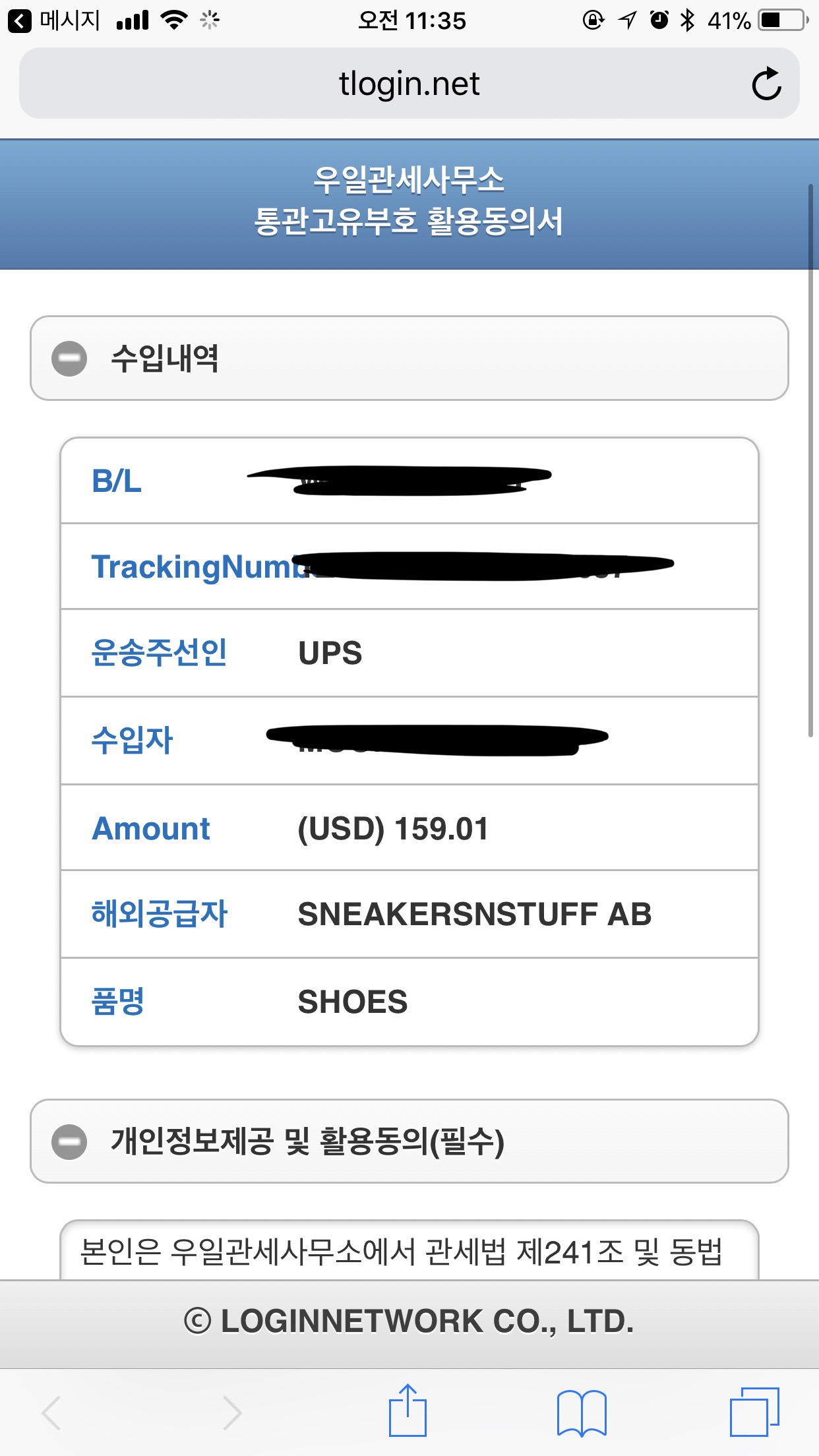Viewport: 819px width, 1456px height.
Task: Tap the 해외공급자 SNEAKERSNSTUFF AB row
Action: (x=409, y=914)
